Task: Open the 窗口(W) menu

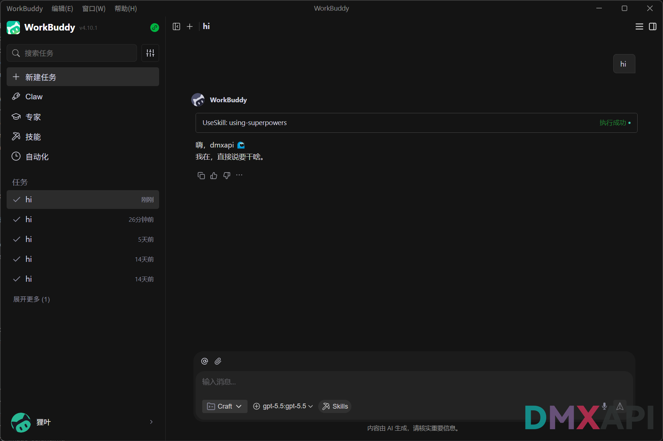Action: [x=94, y=8]
